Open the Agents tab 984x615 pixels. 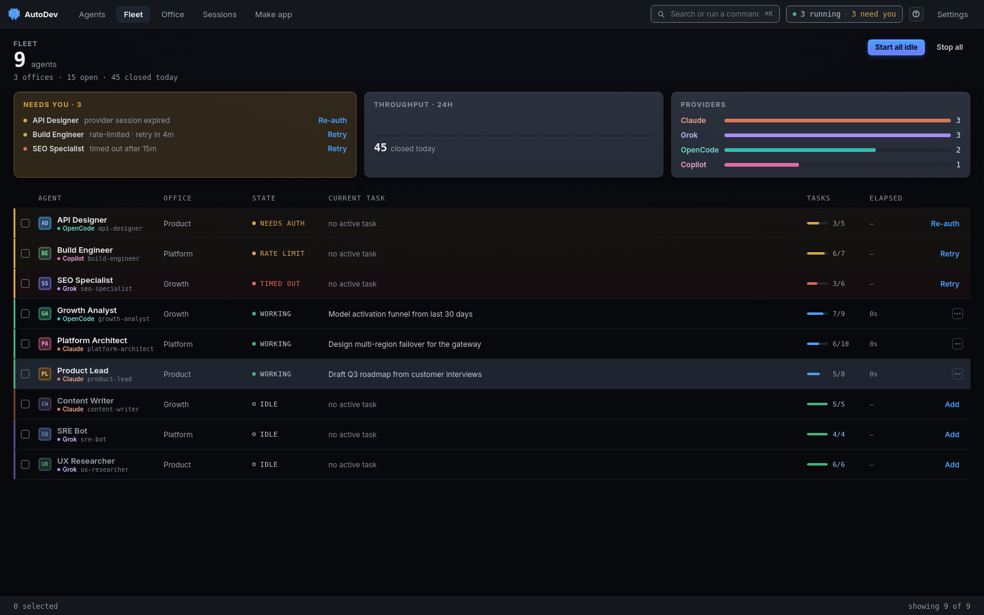[92, 14]
